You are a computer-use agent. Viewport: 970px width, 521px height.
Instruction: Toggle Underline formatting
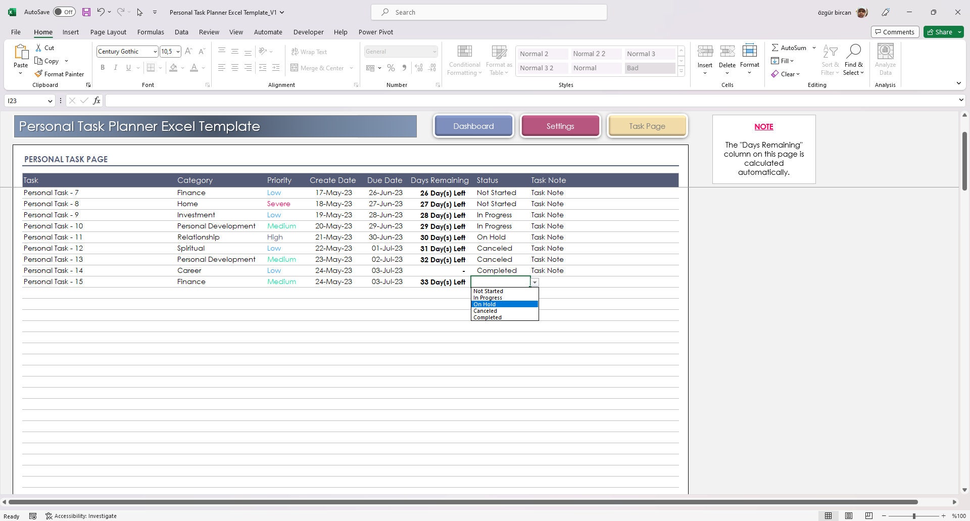pyautogui.click(x=128, y=68)
